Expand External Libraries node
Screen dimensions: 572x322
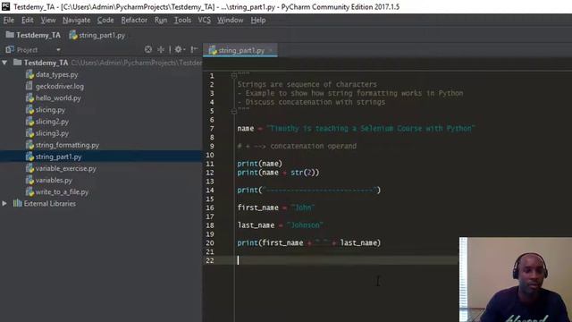click(x=4, y=203)
